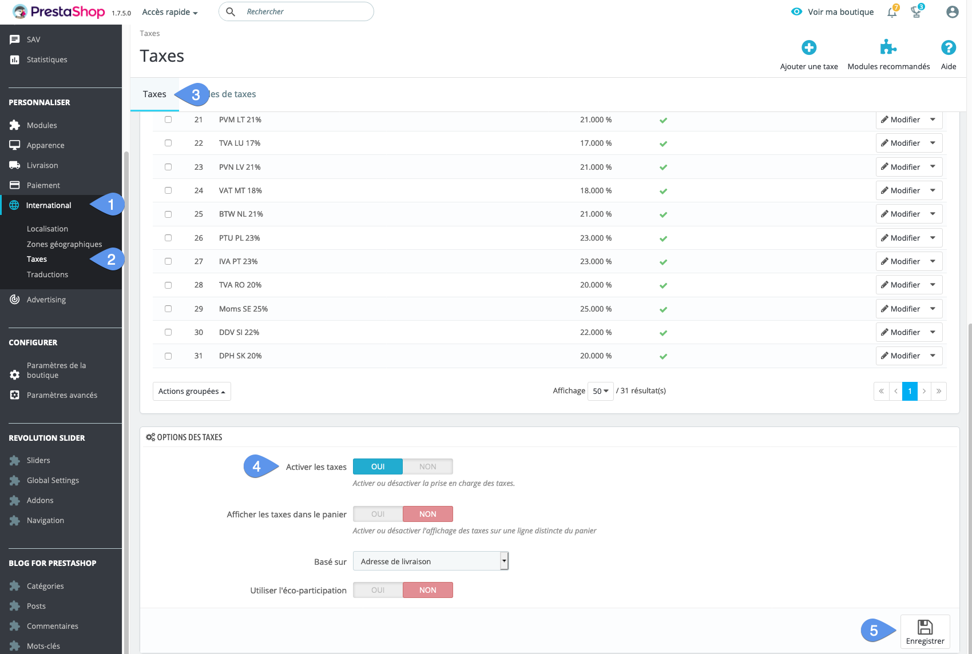This screenshot has width=972, height=654.
Task: Open the Accès rapide menu
Action: click(170, 12)
